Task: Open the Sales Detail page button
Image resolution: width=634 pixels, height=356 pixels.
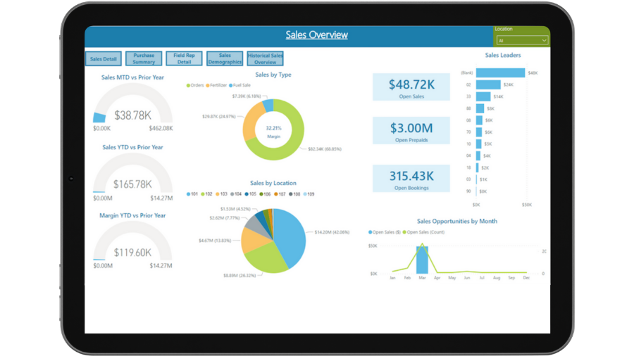Action: [104, 59]
